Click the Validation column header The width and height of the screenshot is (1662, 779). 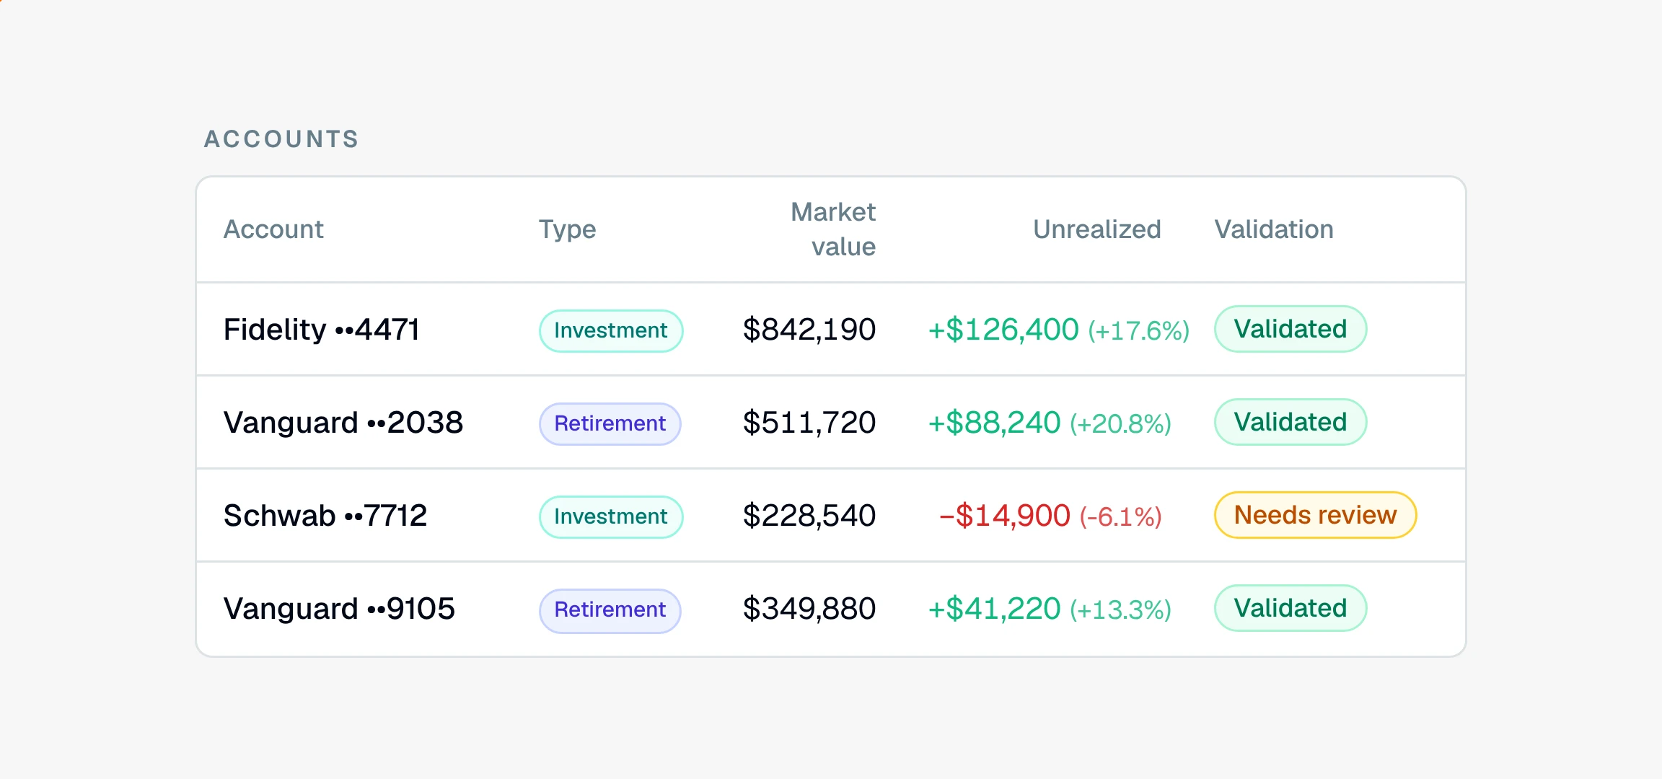tap(1274, 229)
